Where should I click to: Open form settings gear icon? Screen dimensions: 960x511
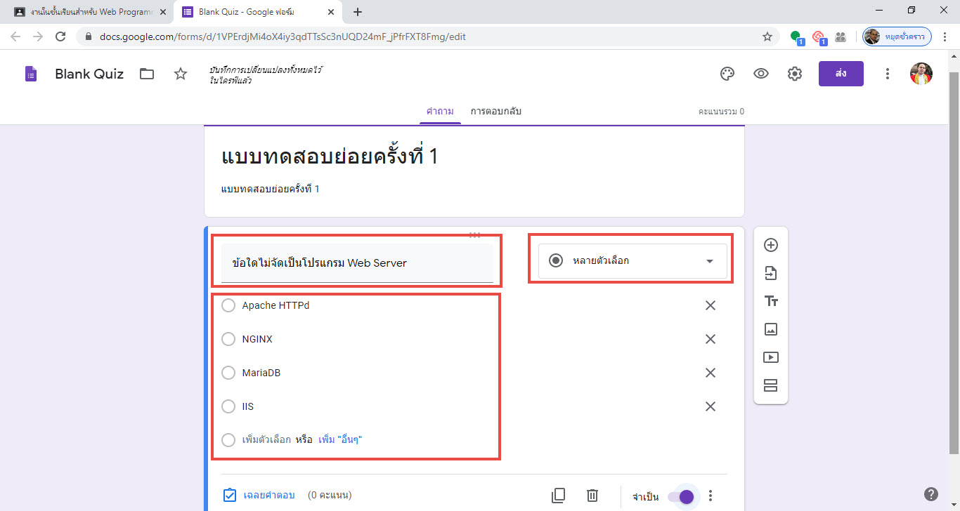coord(795,74)
